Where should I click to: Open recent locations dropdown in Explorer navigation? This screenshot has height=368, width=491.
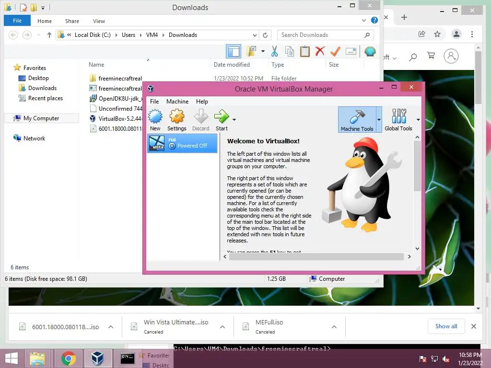point(38,35)
